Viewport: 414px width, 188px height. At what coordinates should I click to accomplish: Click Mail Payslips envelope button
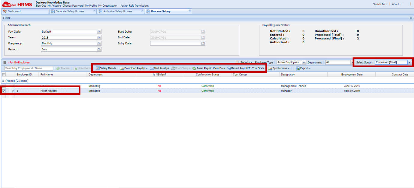159,68
